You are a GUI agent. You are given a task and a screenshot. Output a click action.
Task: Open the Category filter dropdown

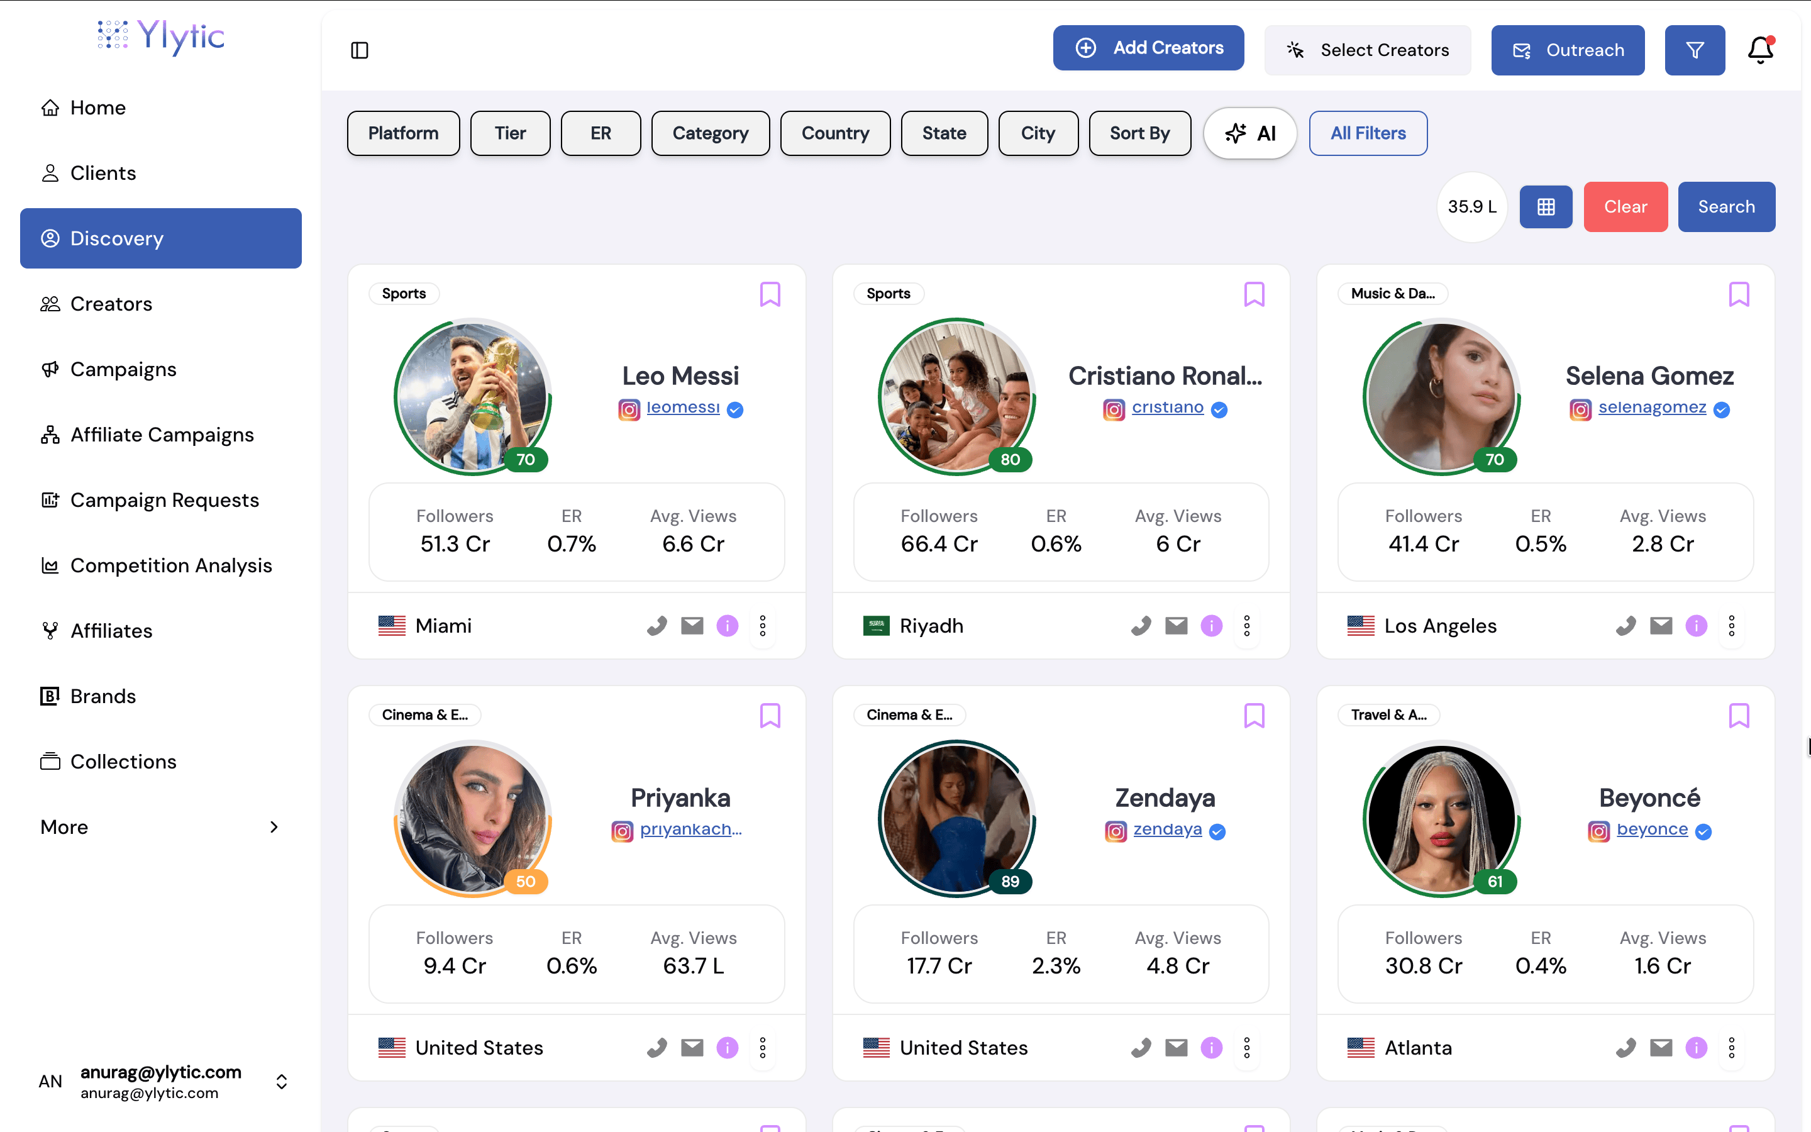click(x=710, y=133)
